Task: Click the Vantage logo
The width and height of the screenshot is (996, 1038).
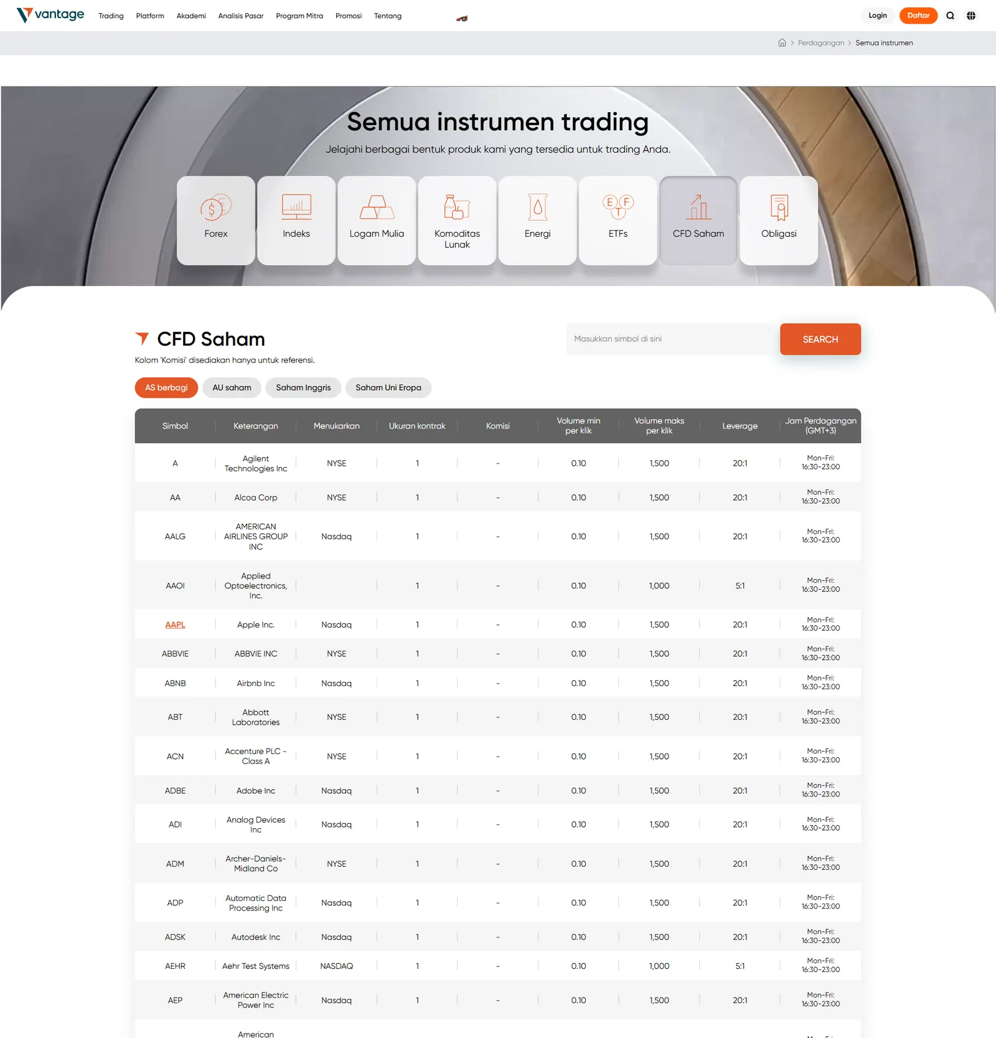Action: point(50,15)
